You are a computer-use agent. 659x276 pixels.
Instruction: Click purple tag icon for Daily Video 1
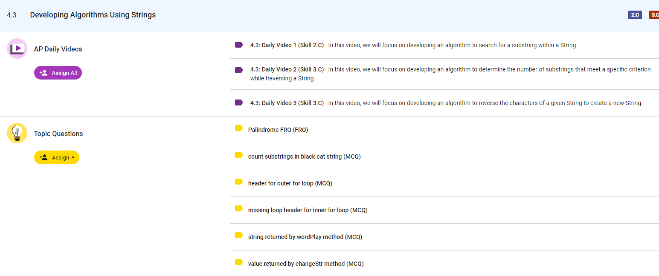[239, 45]
